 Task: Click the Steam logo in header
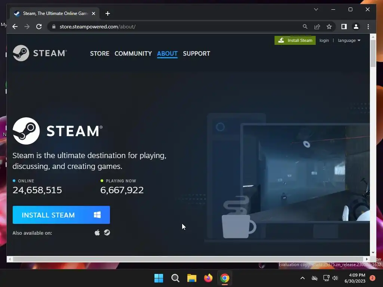(x=40, y=53)
